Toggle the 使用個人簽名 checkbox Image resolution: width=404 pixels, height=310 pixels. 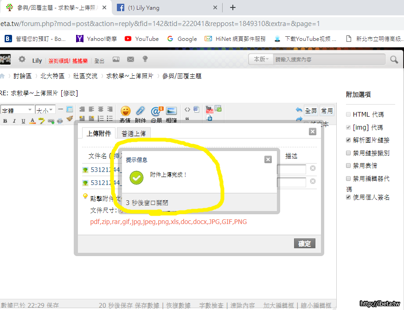coord(348,197)
